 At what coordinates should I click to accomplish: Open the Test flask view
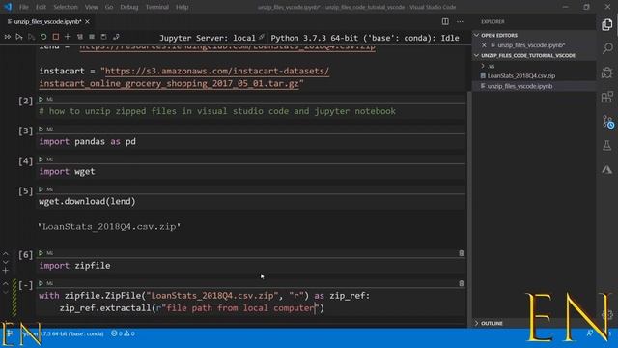coord(607,145)
